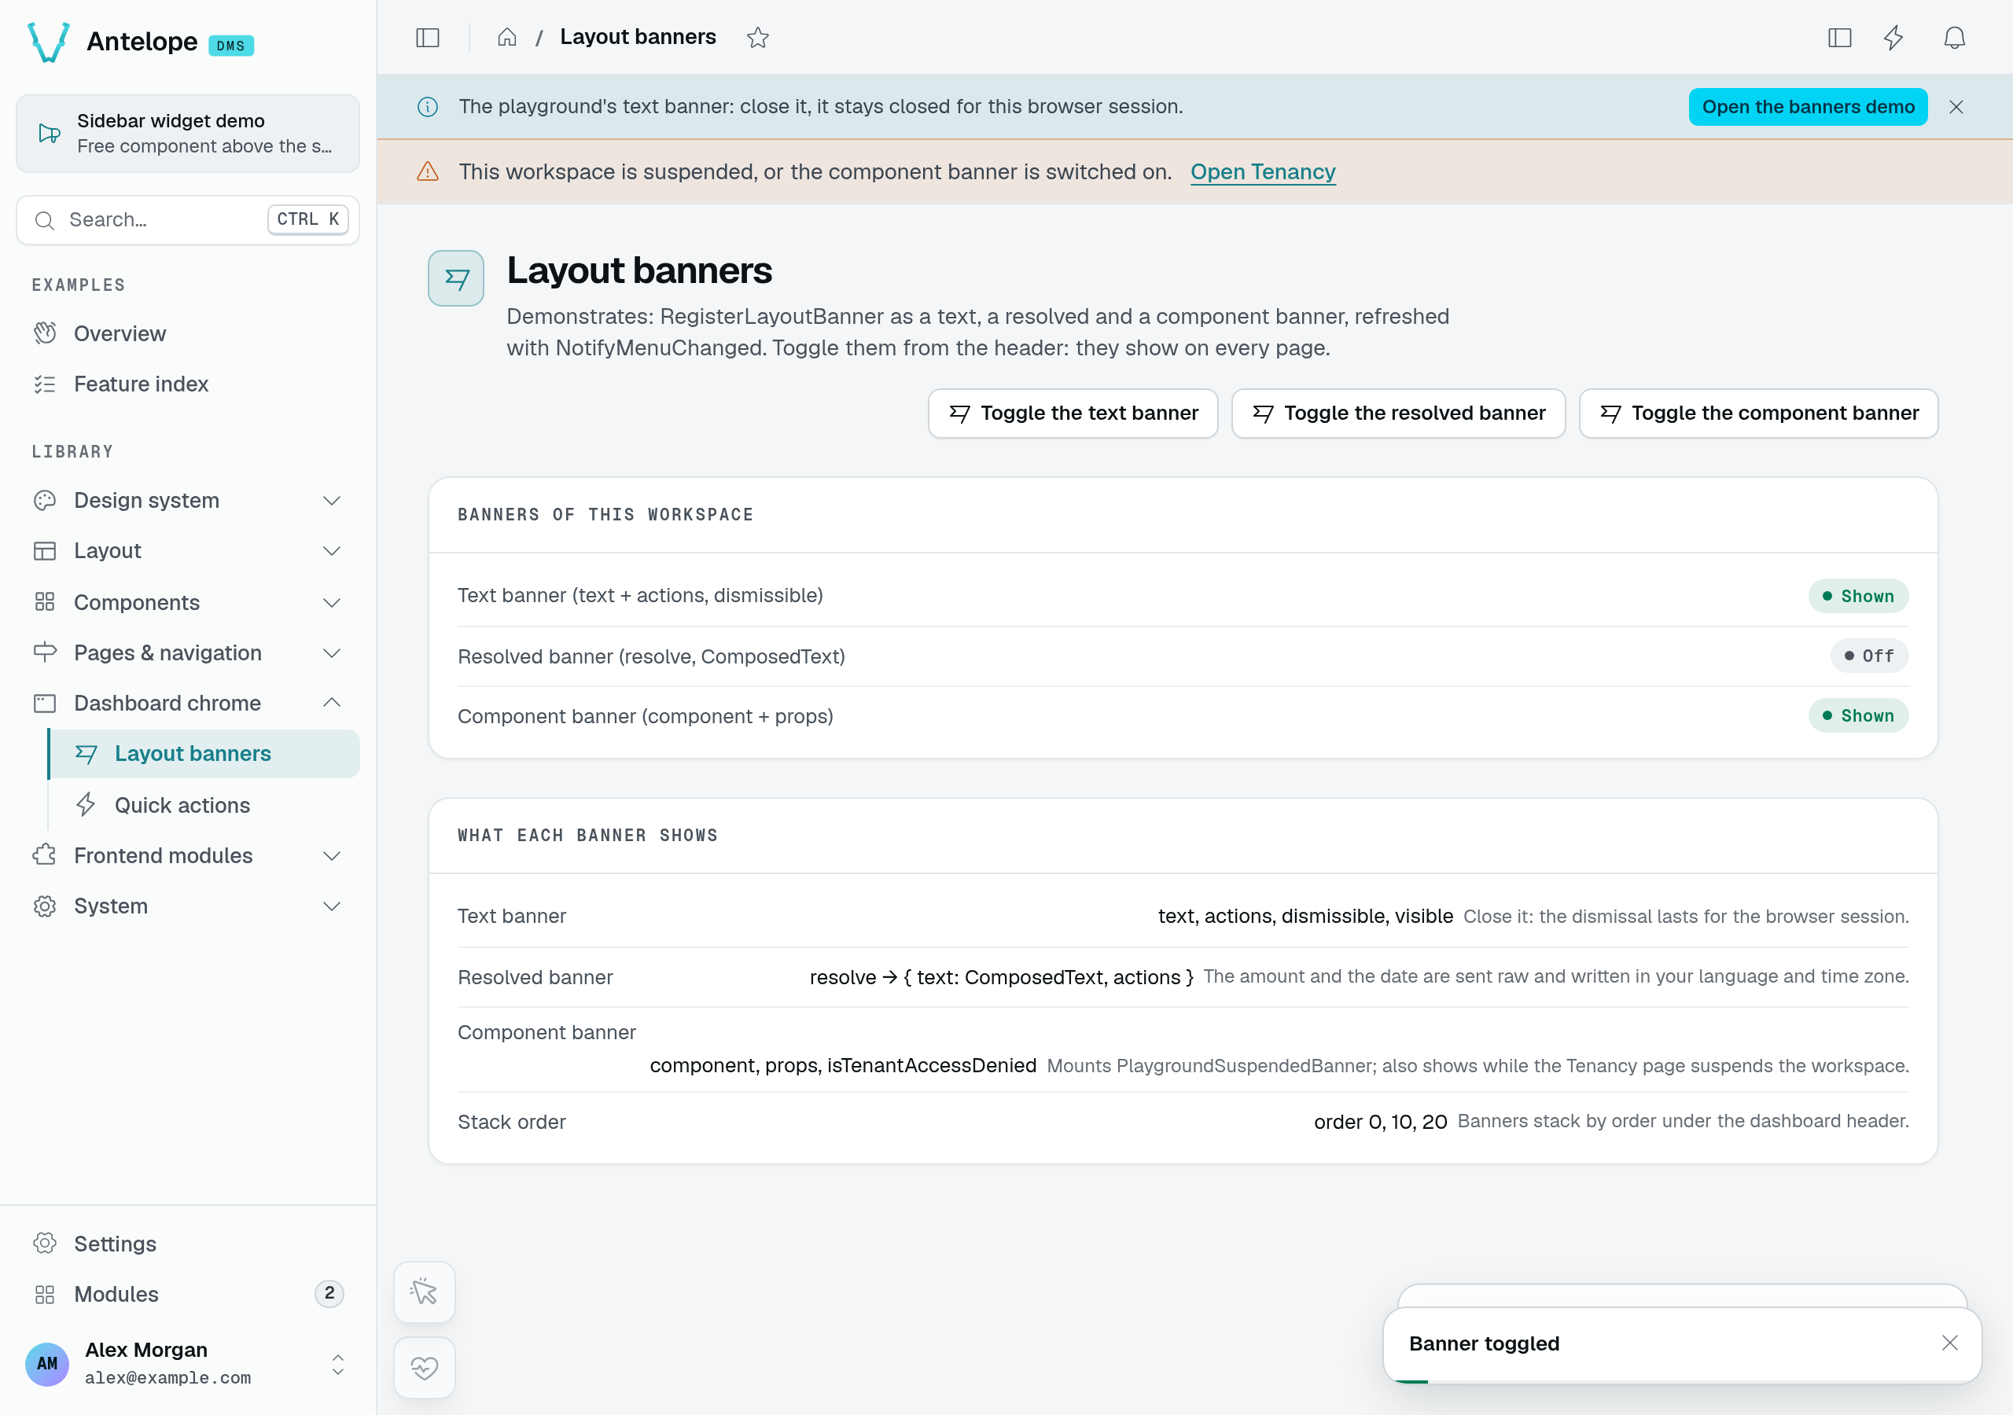
Task: Click the Layout banners page header icon
Action: 456,278
